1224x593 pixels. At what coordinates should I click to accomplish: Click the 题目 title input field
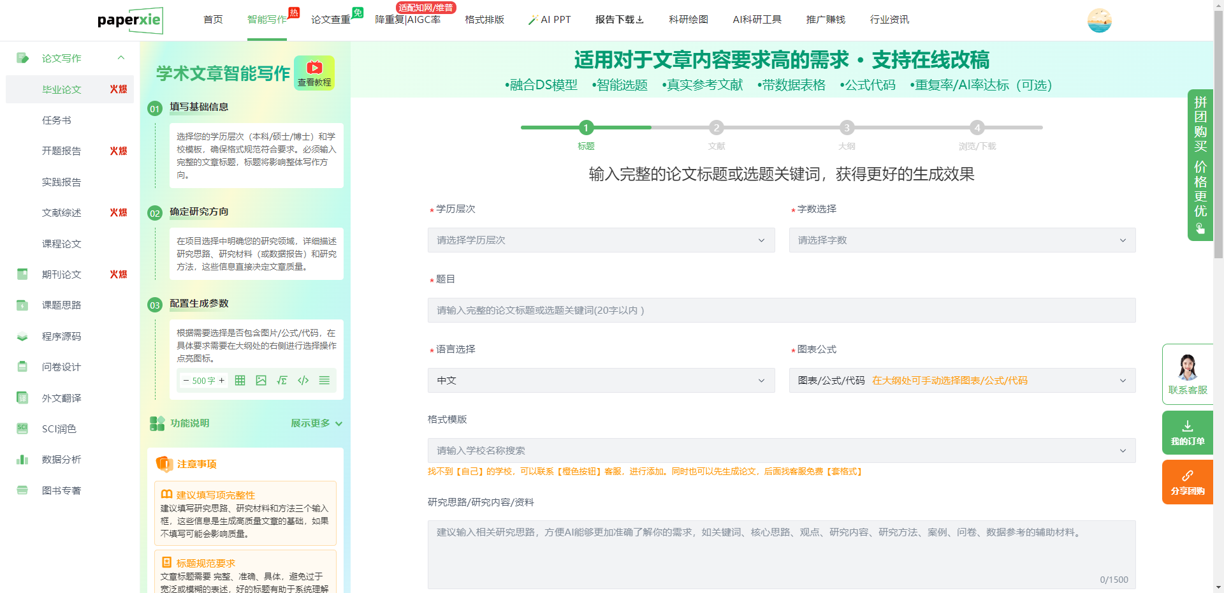[781, 311]
